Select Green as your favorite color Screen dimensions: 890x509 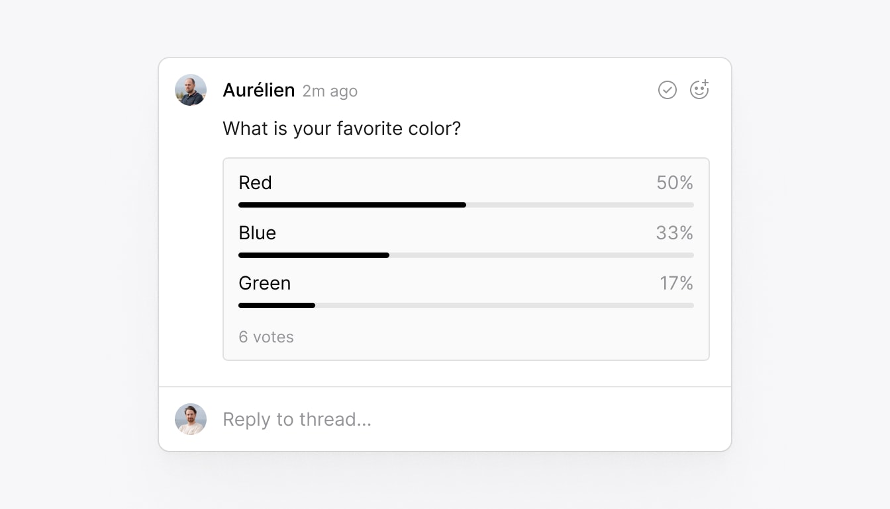pos(264,283)
